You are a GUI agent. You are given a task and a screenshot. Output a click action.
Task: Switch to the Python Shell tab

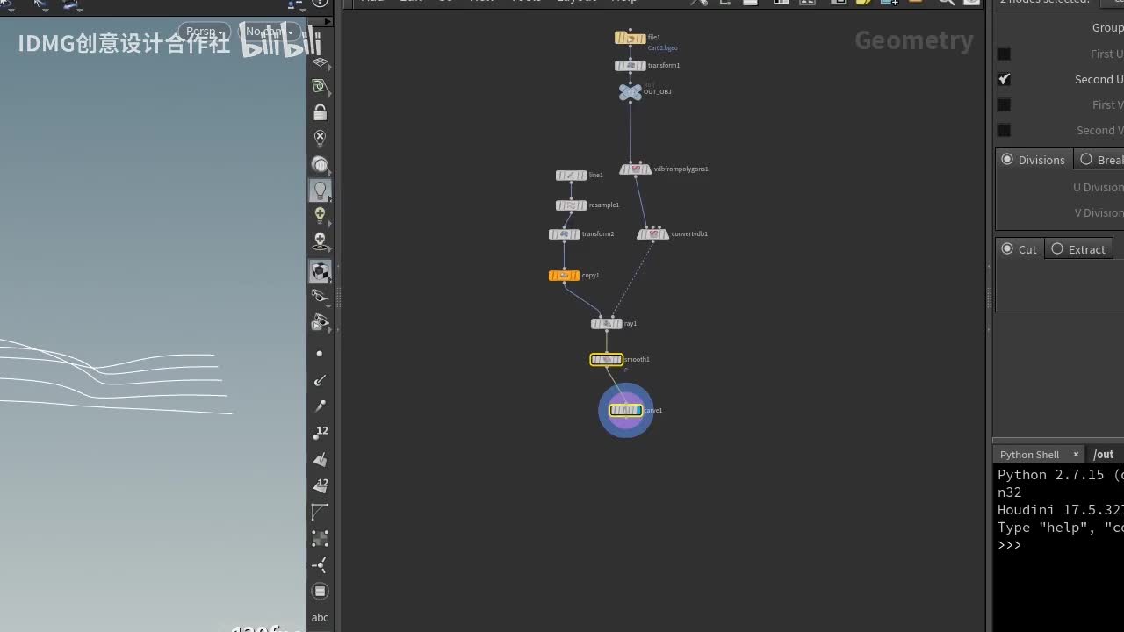pos(1029,455)
